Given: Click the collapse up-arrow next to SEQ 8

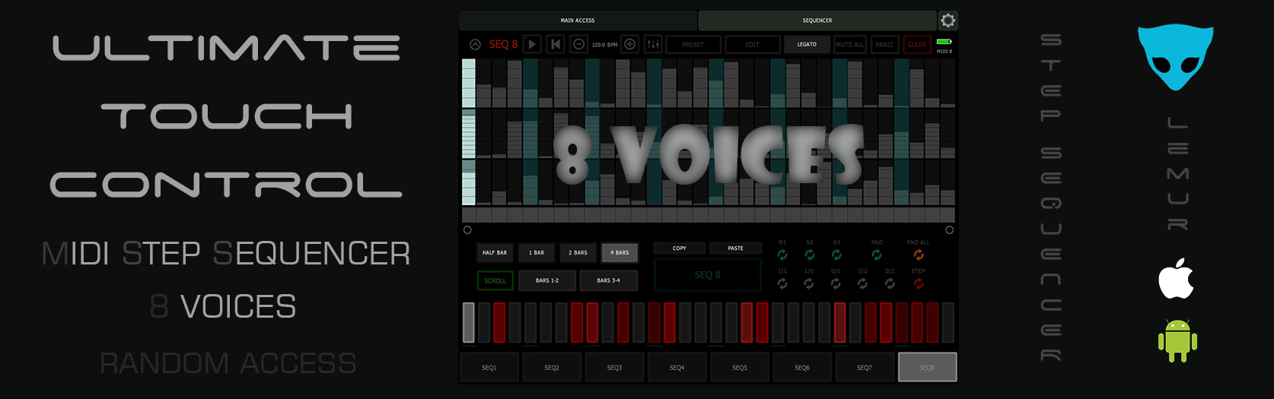Looking at the screenshot, I should point(475,45).
